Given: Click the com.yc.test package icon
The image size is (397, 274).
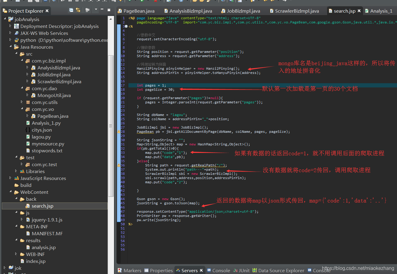Looking at the screenshot, I should tap(28, 164).
